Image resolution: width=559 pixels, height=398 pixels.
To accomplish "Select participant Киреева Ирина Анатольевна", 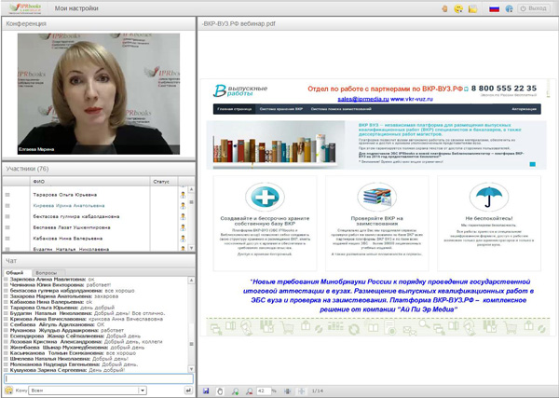I will (x=69, y=206).
